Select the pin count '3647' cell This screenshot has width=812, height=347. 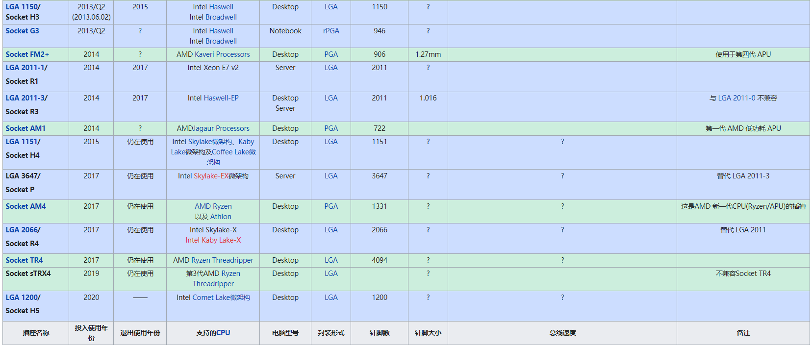pos(380,184)
